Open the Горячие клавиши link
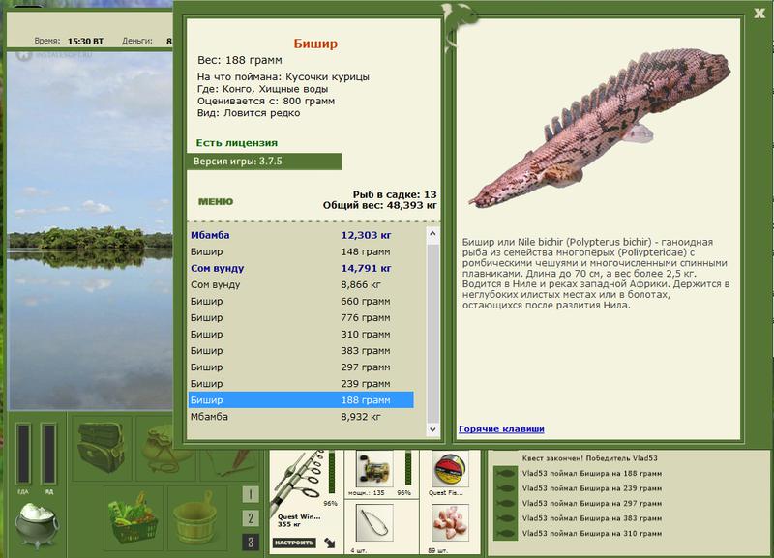 point(501,428)
